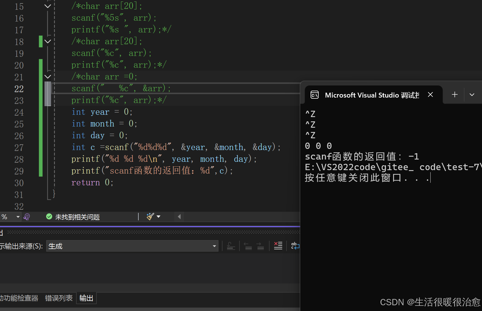Viewport: 482px width, 311px height.
Task: Switch to the 错误列表 tab
Action: pos(59,298)
